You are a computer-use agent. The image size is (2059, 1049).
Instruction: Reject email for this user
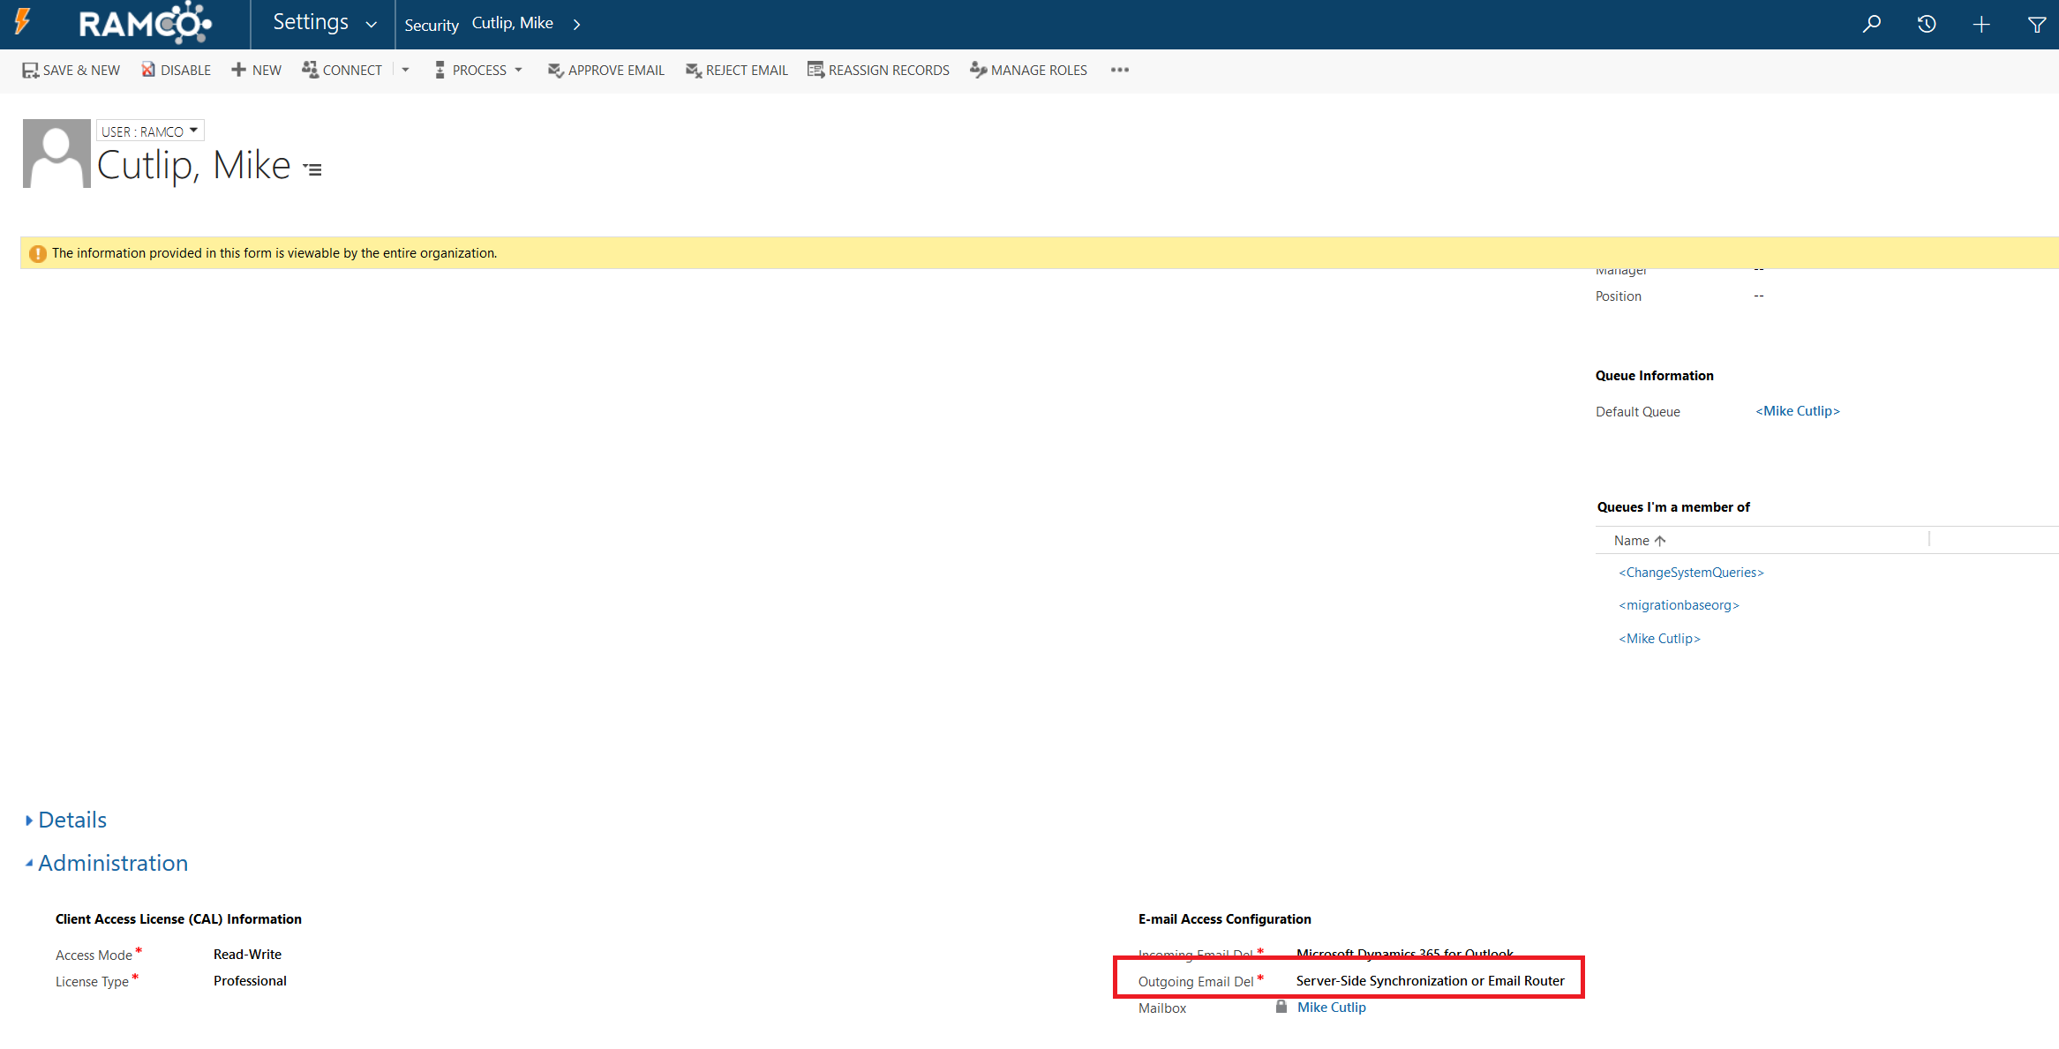click(x=736, y=70)
